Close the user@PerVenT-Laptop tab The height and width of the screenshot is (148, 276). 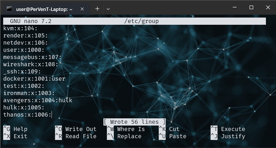[82, 9]
